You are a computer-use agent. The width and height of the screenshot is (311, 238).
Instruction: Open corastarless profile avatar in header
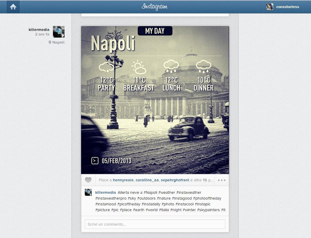270,7
